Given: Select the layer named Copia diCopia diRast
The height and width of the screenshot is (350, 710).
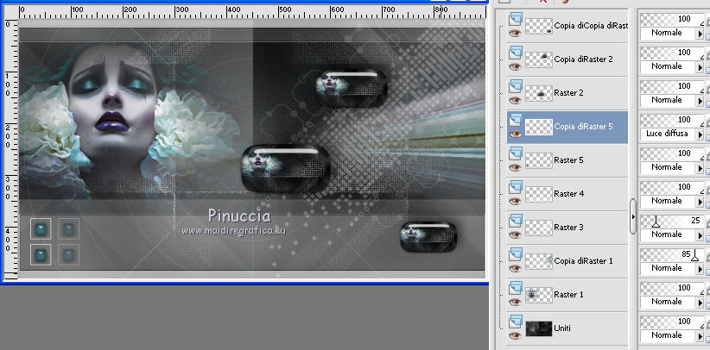Looking at the screenshot, I should pyautogui.click(x=591, y=26).
